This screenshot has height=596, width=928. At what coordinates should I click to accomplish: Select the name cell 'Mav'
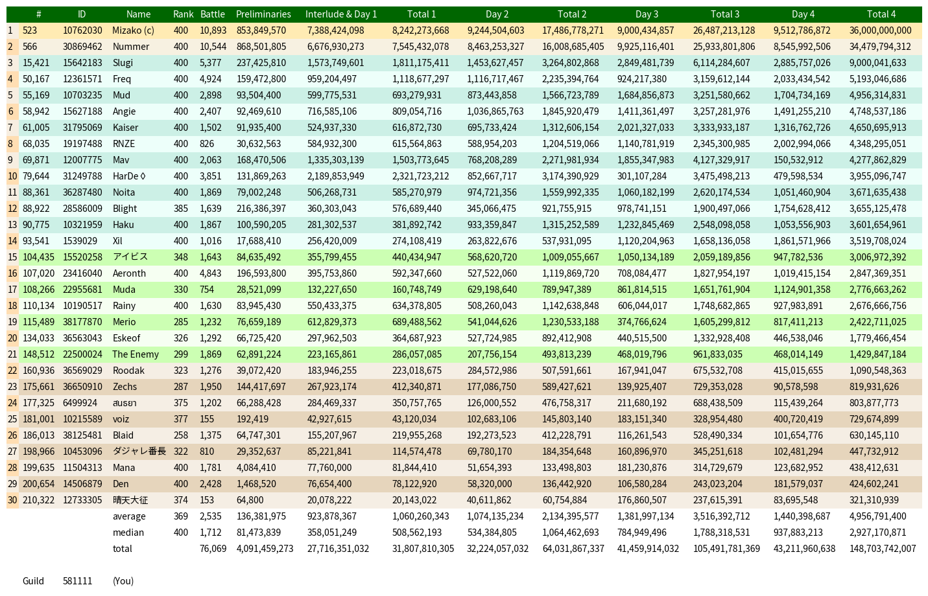[x=121, y=160]
